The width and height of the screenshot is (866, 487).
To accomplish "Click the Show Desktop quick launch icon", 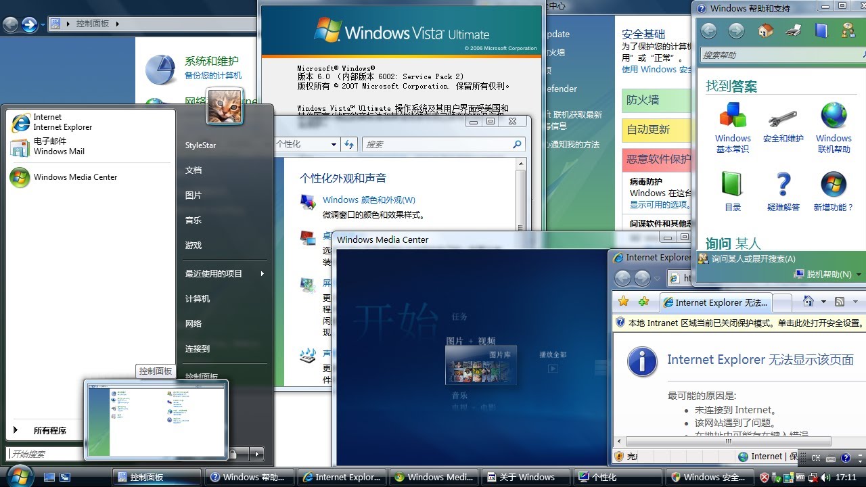I will tap(49, 477).
